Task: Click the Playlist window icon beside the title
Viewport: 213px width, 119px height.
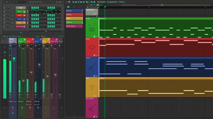Action: pos(99,2)
